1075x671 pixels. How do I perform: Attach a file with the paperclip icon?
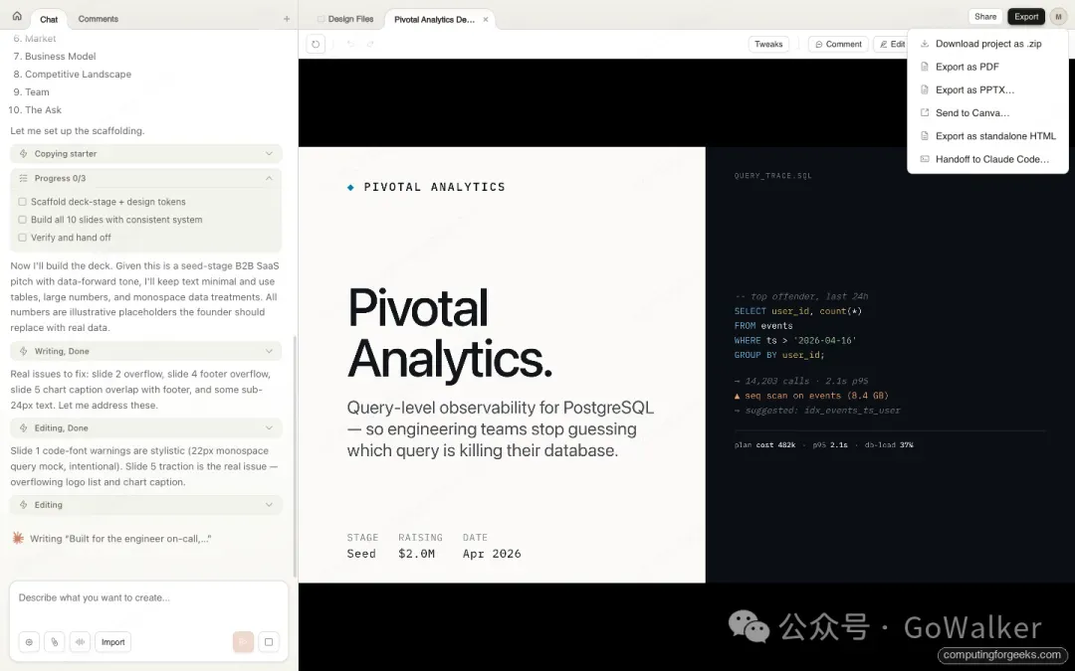point(54,641)
